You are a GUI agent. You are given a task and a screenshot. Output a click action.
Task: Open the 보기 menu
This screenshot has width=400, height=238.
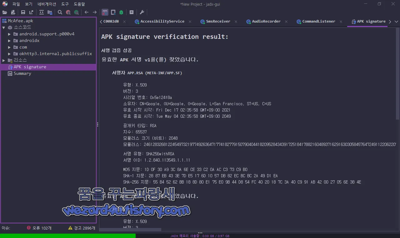(29, 4)
